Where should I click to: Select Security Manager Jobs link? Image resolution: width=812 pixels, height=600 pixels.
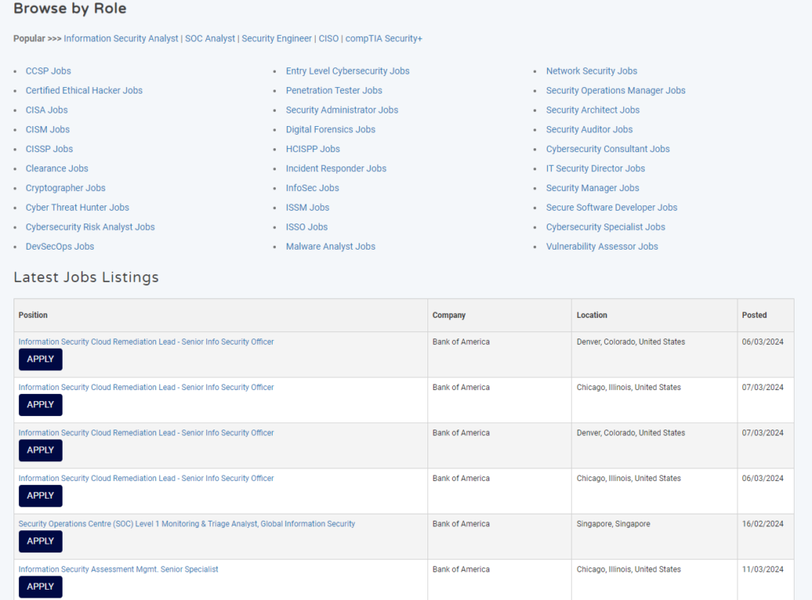click(592, 188)
